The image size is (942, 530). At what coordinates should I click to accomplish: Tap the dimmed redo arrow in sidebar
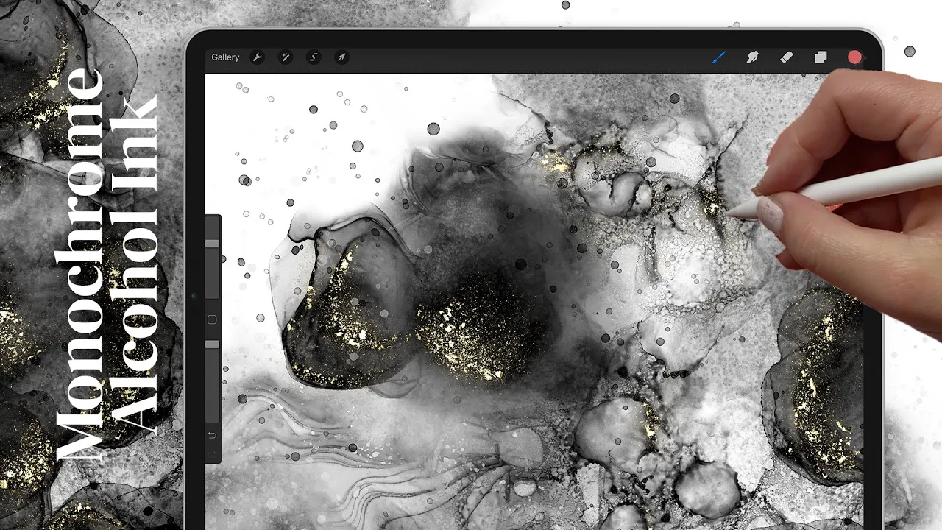212,454
